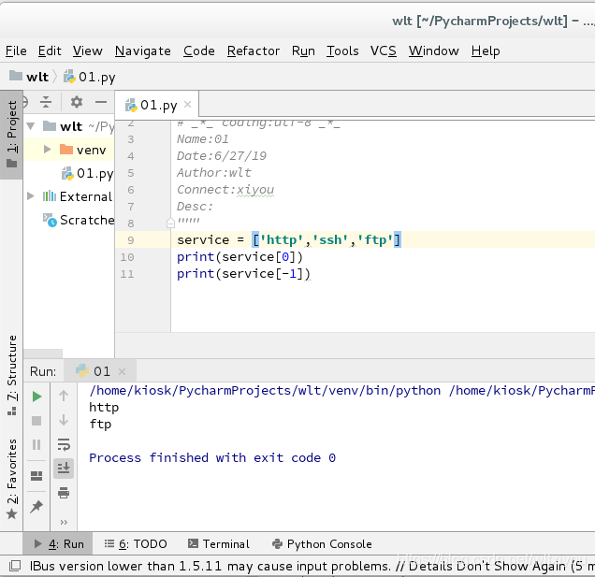
Task: Expand External Libraries node
Action: tap(31, 196)
